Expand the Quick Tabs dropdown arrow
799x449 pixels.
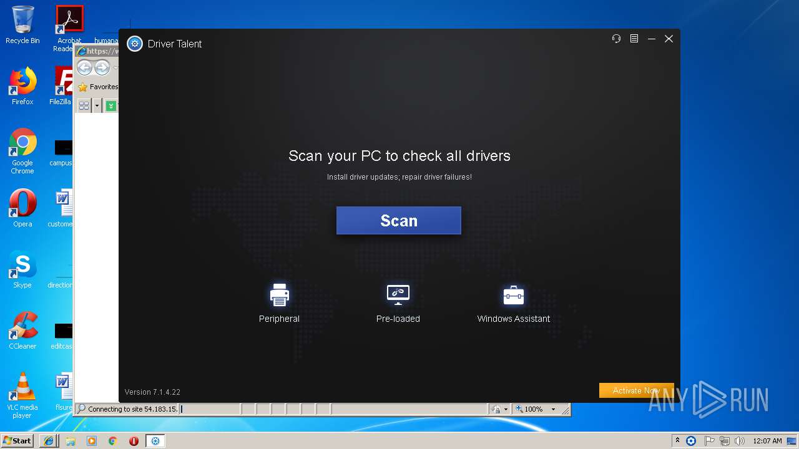pyautogui.click(x=97, y=106)
